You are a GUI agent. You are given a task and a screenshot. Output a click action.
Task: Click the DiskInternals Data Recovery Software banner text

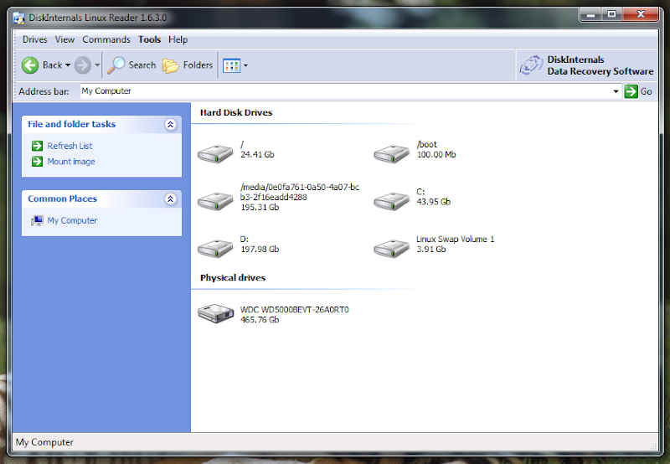pos(600,65)
